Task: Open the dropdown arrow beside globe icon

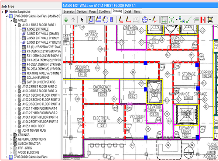Action: [x=150, y=20]
